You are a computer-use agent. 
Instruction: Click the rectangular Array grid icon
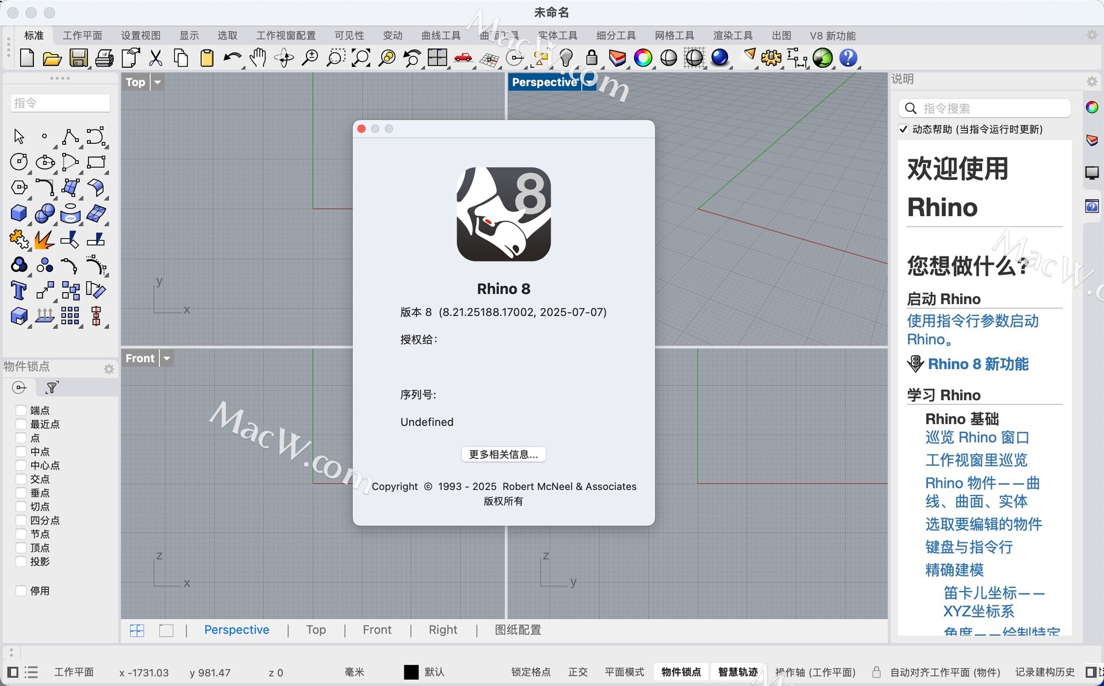(70, 316)
